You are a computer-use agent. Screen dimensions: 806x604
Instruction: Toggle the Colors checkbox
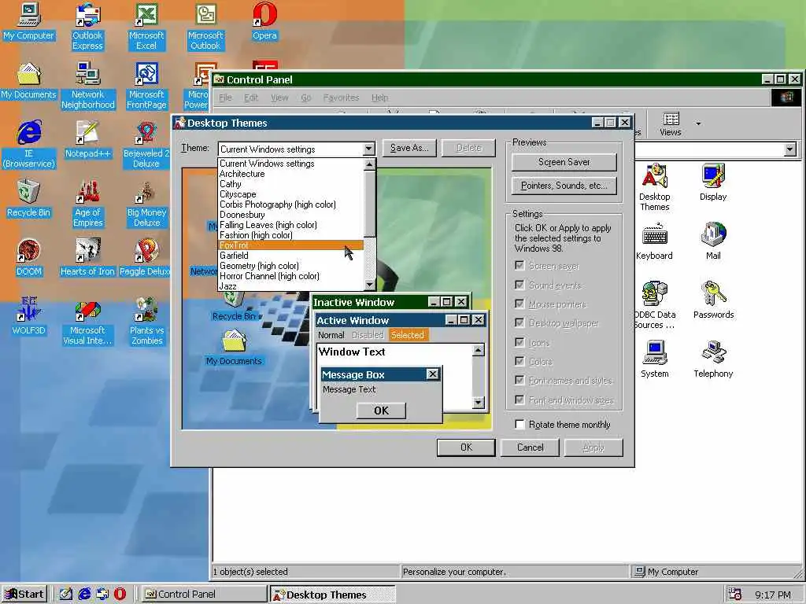[519, 361]
